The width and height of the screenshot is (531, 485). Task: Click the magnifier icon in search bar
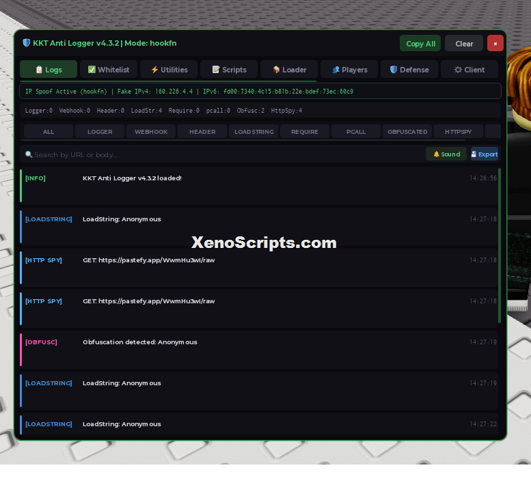click(x=29, y=154)
